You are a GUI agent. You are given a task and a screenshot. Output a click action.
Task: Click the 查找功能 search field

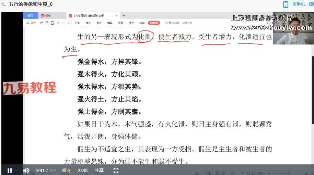[179, 23]
